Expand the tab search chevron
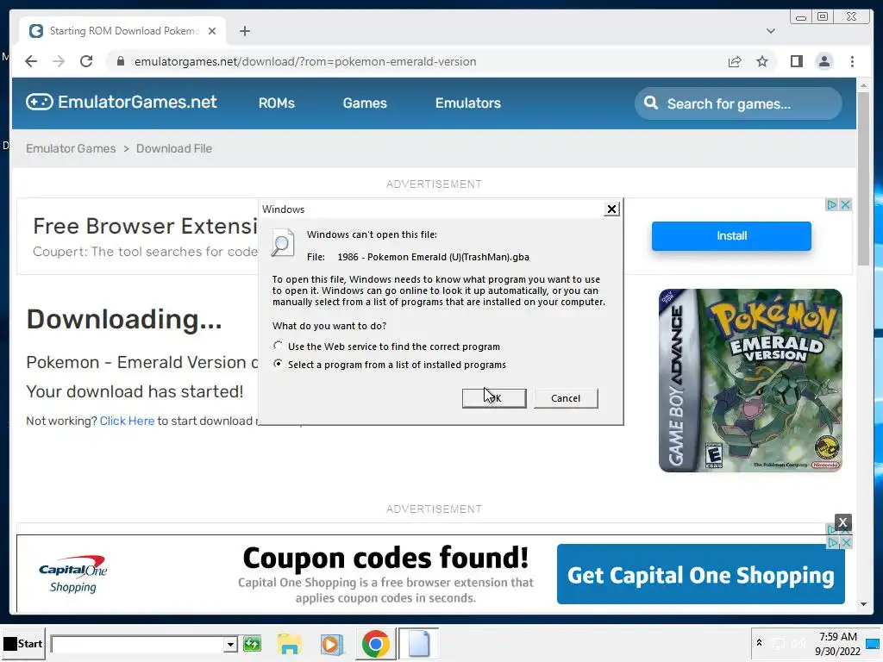 770,31
